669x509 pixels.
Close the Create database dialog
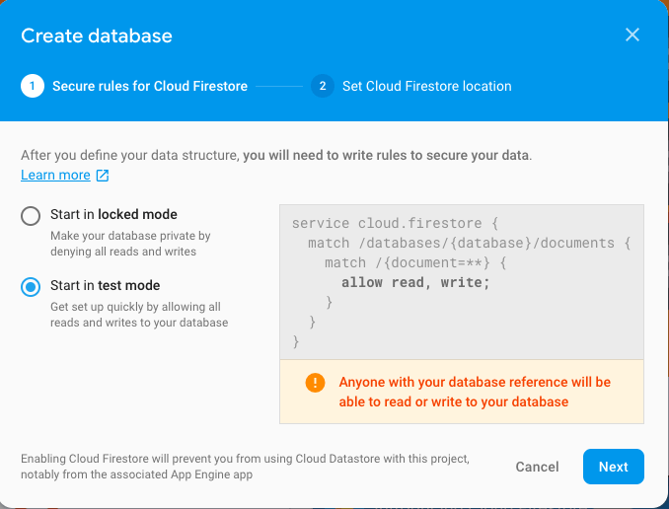click(x=632, y=35)
